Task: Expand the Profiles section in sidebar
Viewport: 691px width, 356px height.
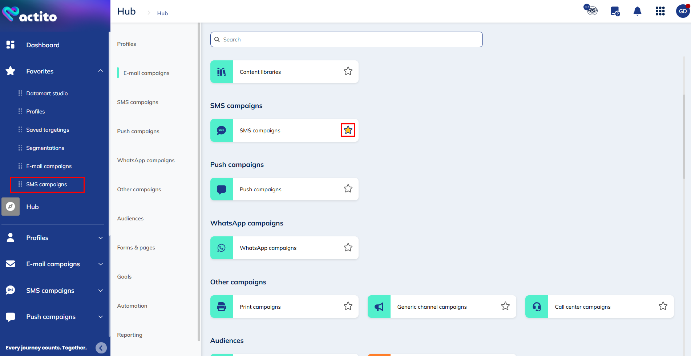Action: [101, 237]
